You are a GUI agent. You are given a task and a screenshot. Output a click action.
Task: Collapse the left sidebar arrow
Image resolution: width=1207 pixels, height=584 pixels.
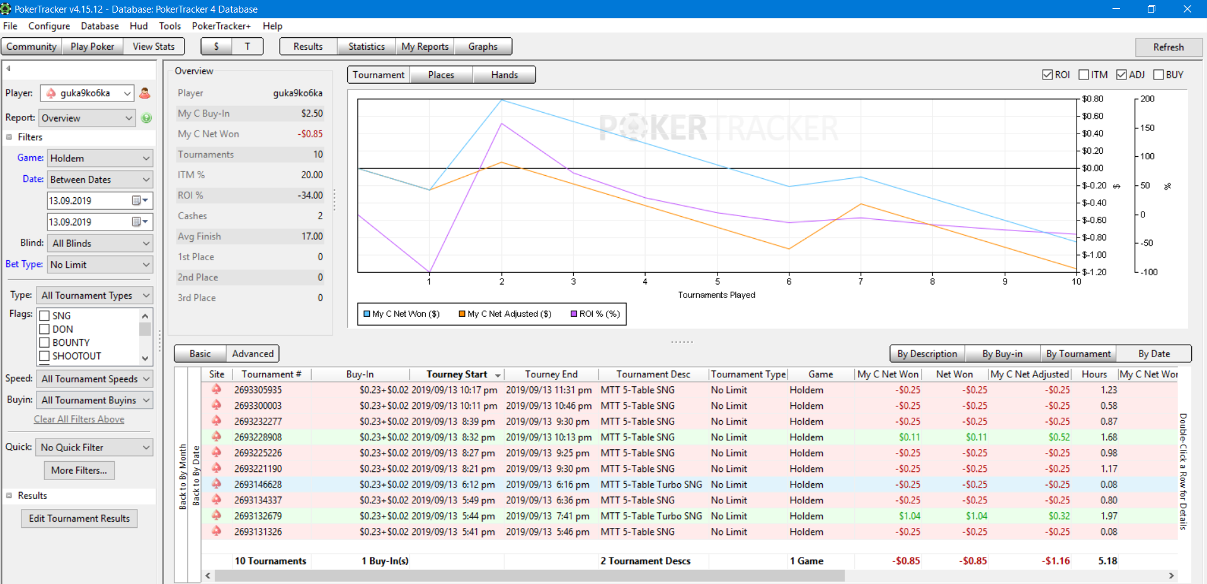pyautogui.click(x=9, y=69)
